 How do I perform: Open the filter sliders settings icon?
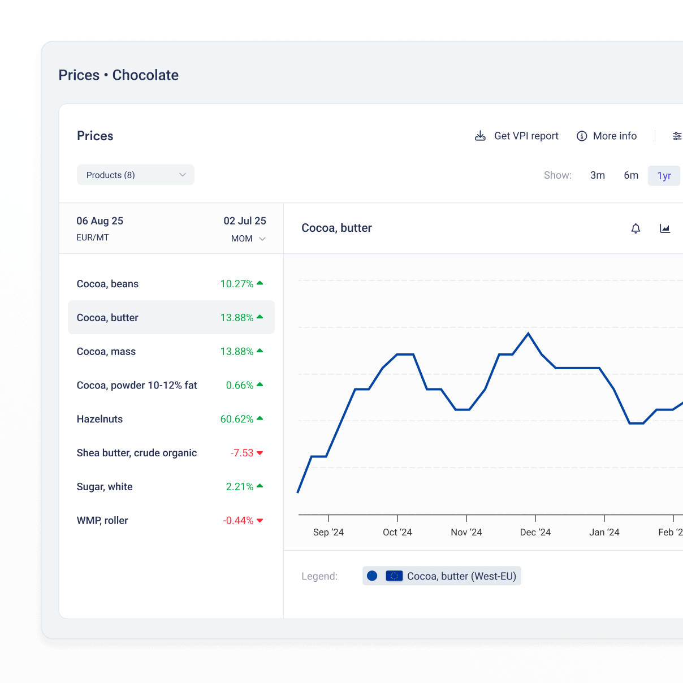[x=676, y=136]
